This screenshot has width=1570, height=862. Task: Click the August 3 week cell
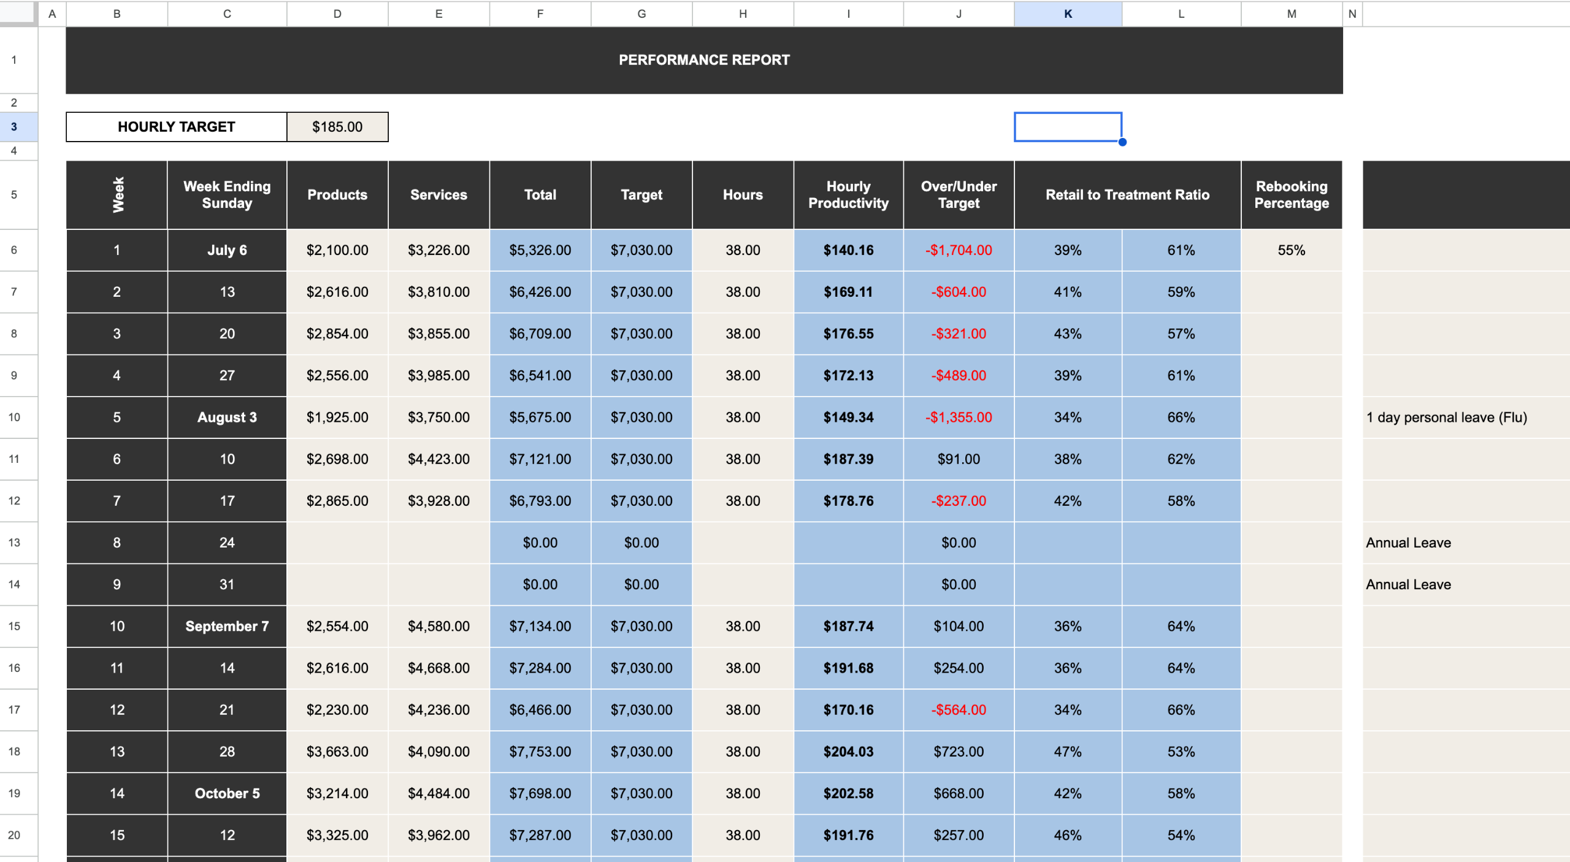[x=227, y=417]
